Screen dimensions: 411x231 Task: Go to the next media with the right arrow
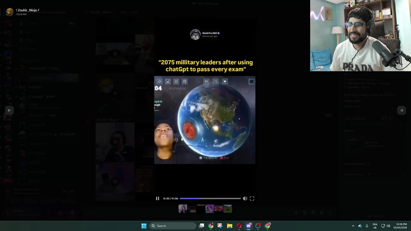[x=401, y=110]
